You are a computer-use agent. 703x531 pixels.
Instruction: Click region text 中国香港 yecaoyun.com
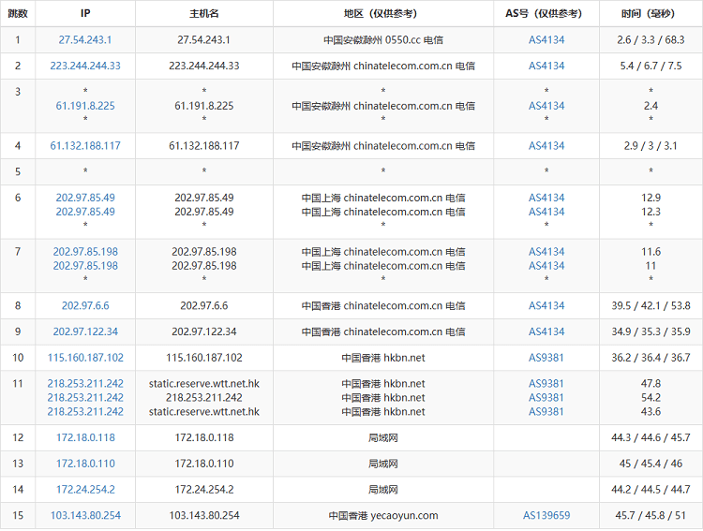pos(382,515)
